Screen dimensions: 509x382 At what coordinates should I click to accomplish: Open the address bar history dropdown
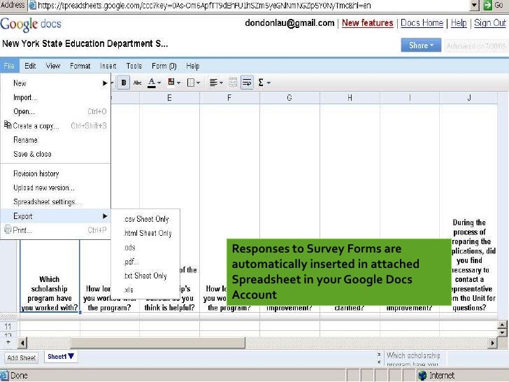(x=474, y=5)
